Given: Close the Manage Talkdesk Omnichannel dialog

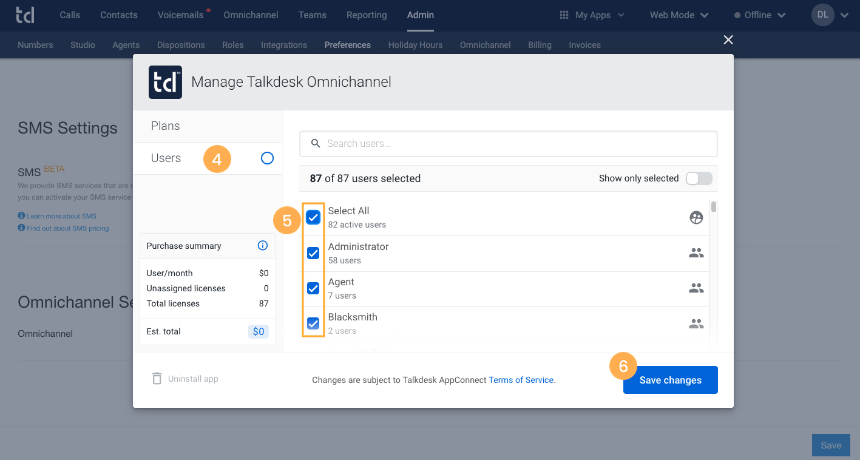Looking at the screenshot, I should point(728,39).
